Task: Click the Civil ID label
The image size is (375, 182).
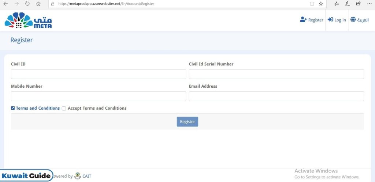Action: tap(18, 64)
